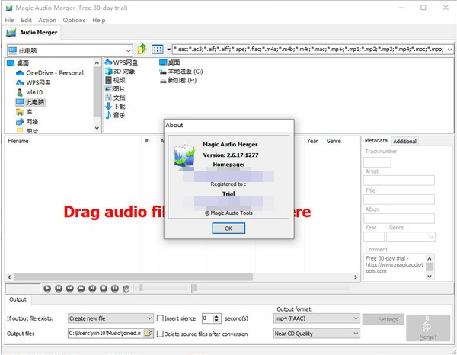Select the 音乐 music folder icon
This screenshot has width=457, height=355.
click(109, 116)
